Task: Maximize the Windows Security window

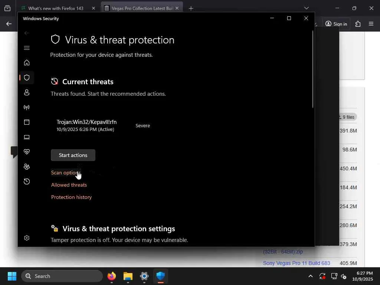Action: click(x=289, y=18)
